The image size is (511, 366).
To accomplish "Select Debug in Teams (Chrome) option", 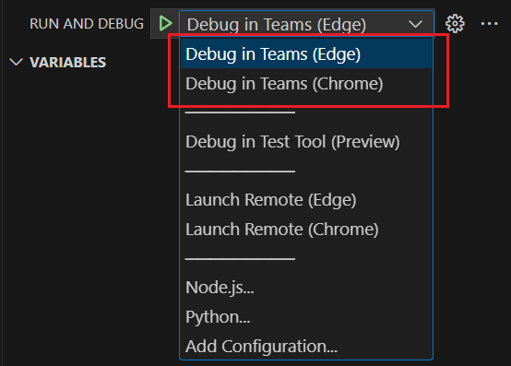I will pos(306,84).
